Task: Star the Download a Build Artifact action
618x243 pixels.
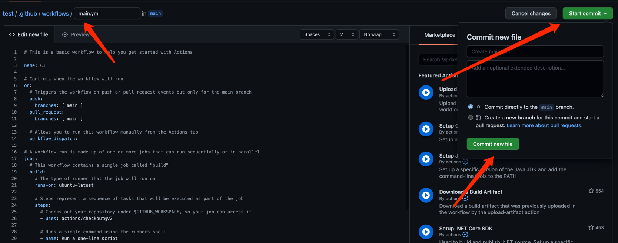Action: coord(591,191)
